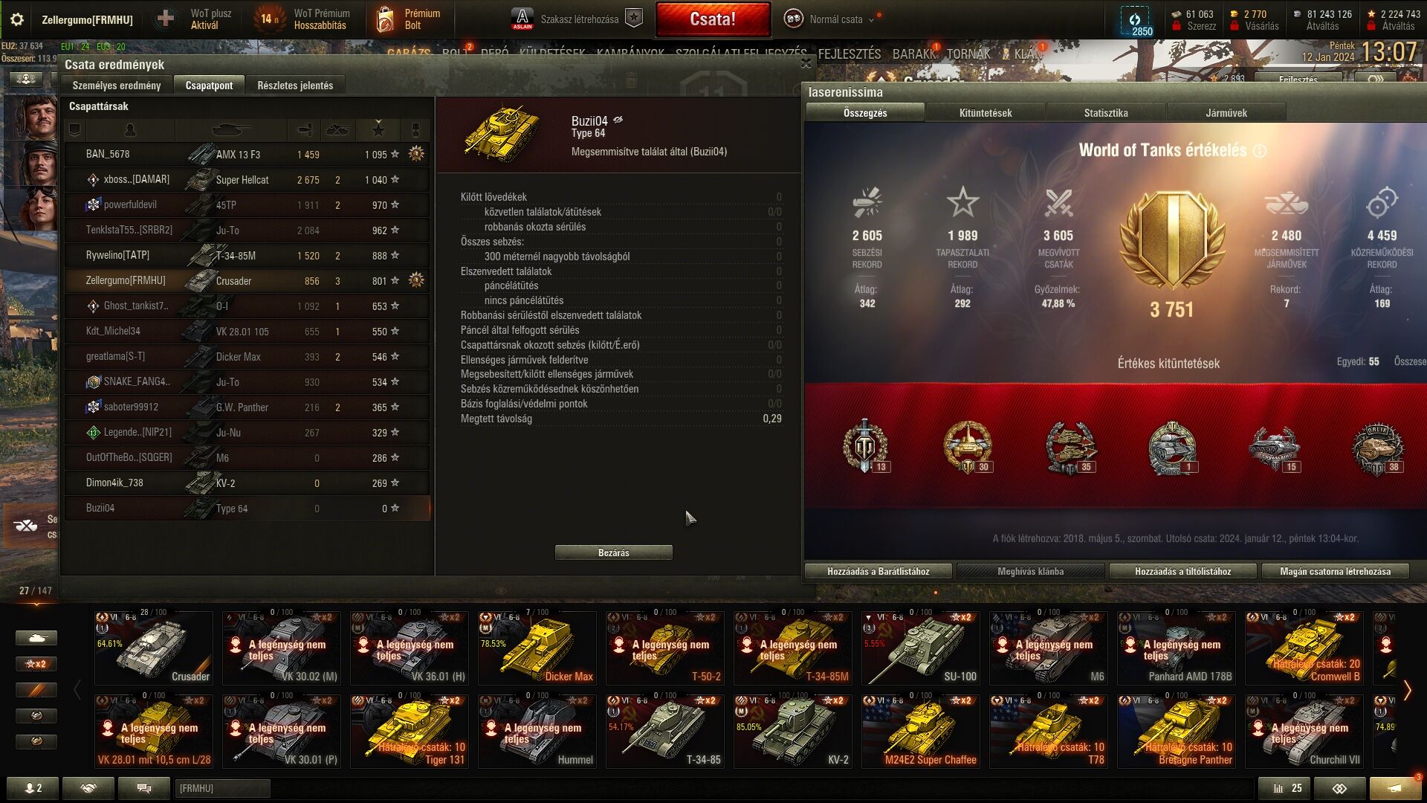
Task: Toggle the tank type carousel filter
Action: (36, 638)
